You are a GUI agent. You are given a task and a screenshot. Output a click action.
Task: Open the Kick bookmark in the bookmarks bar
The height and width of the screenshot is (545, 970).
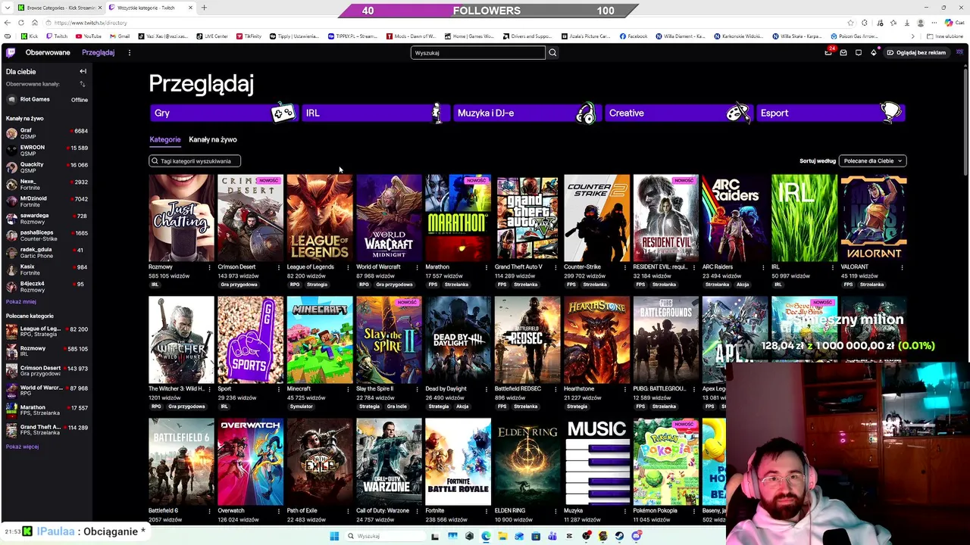coord(30,36)
